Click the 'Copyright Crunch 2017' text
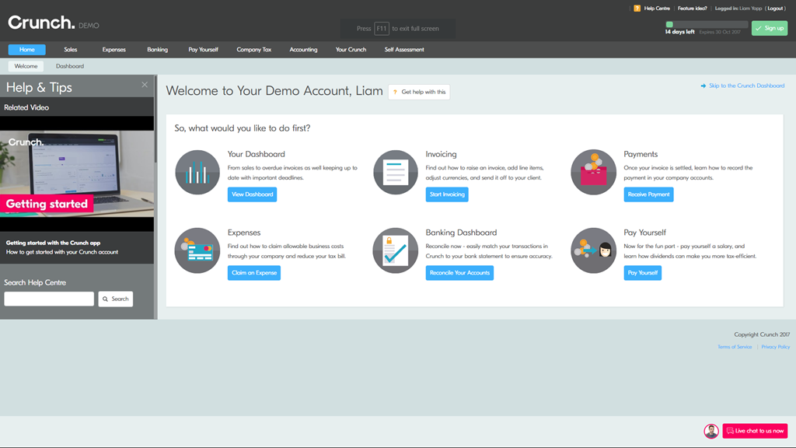This screenshot has height=448, width=796. click(762, 334)
